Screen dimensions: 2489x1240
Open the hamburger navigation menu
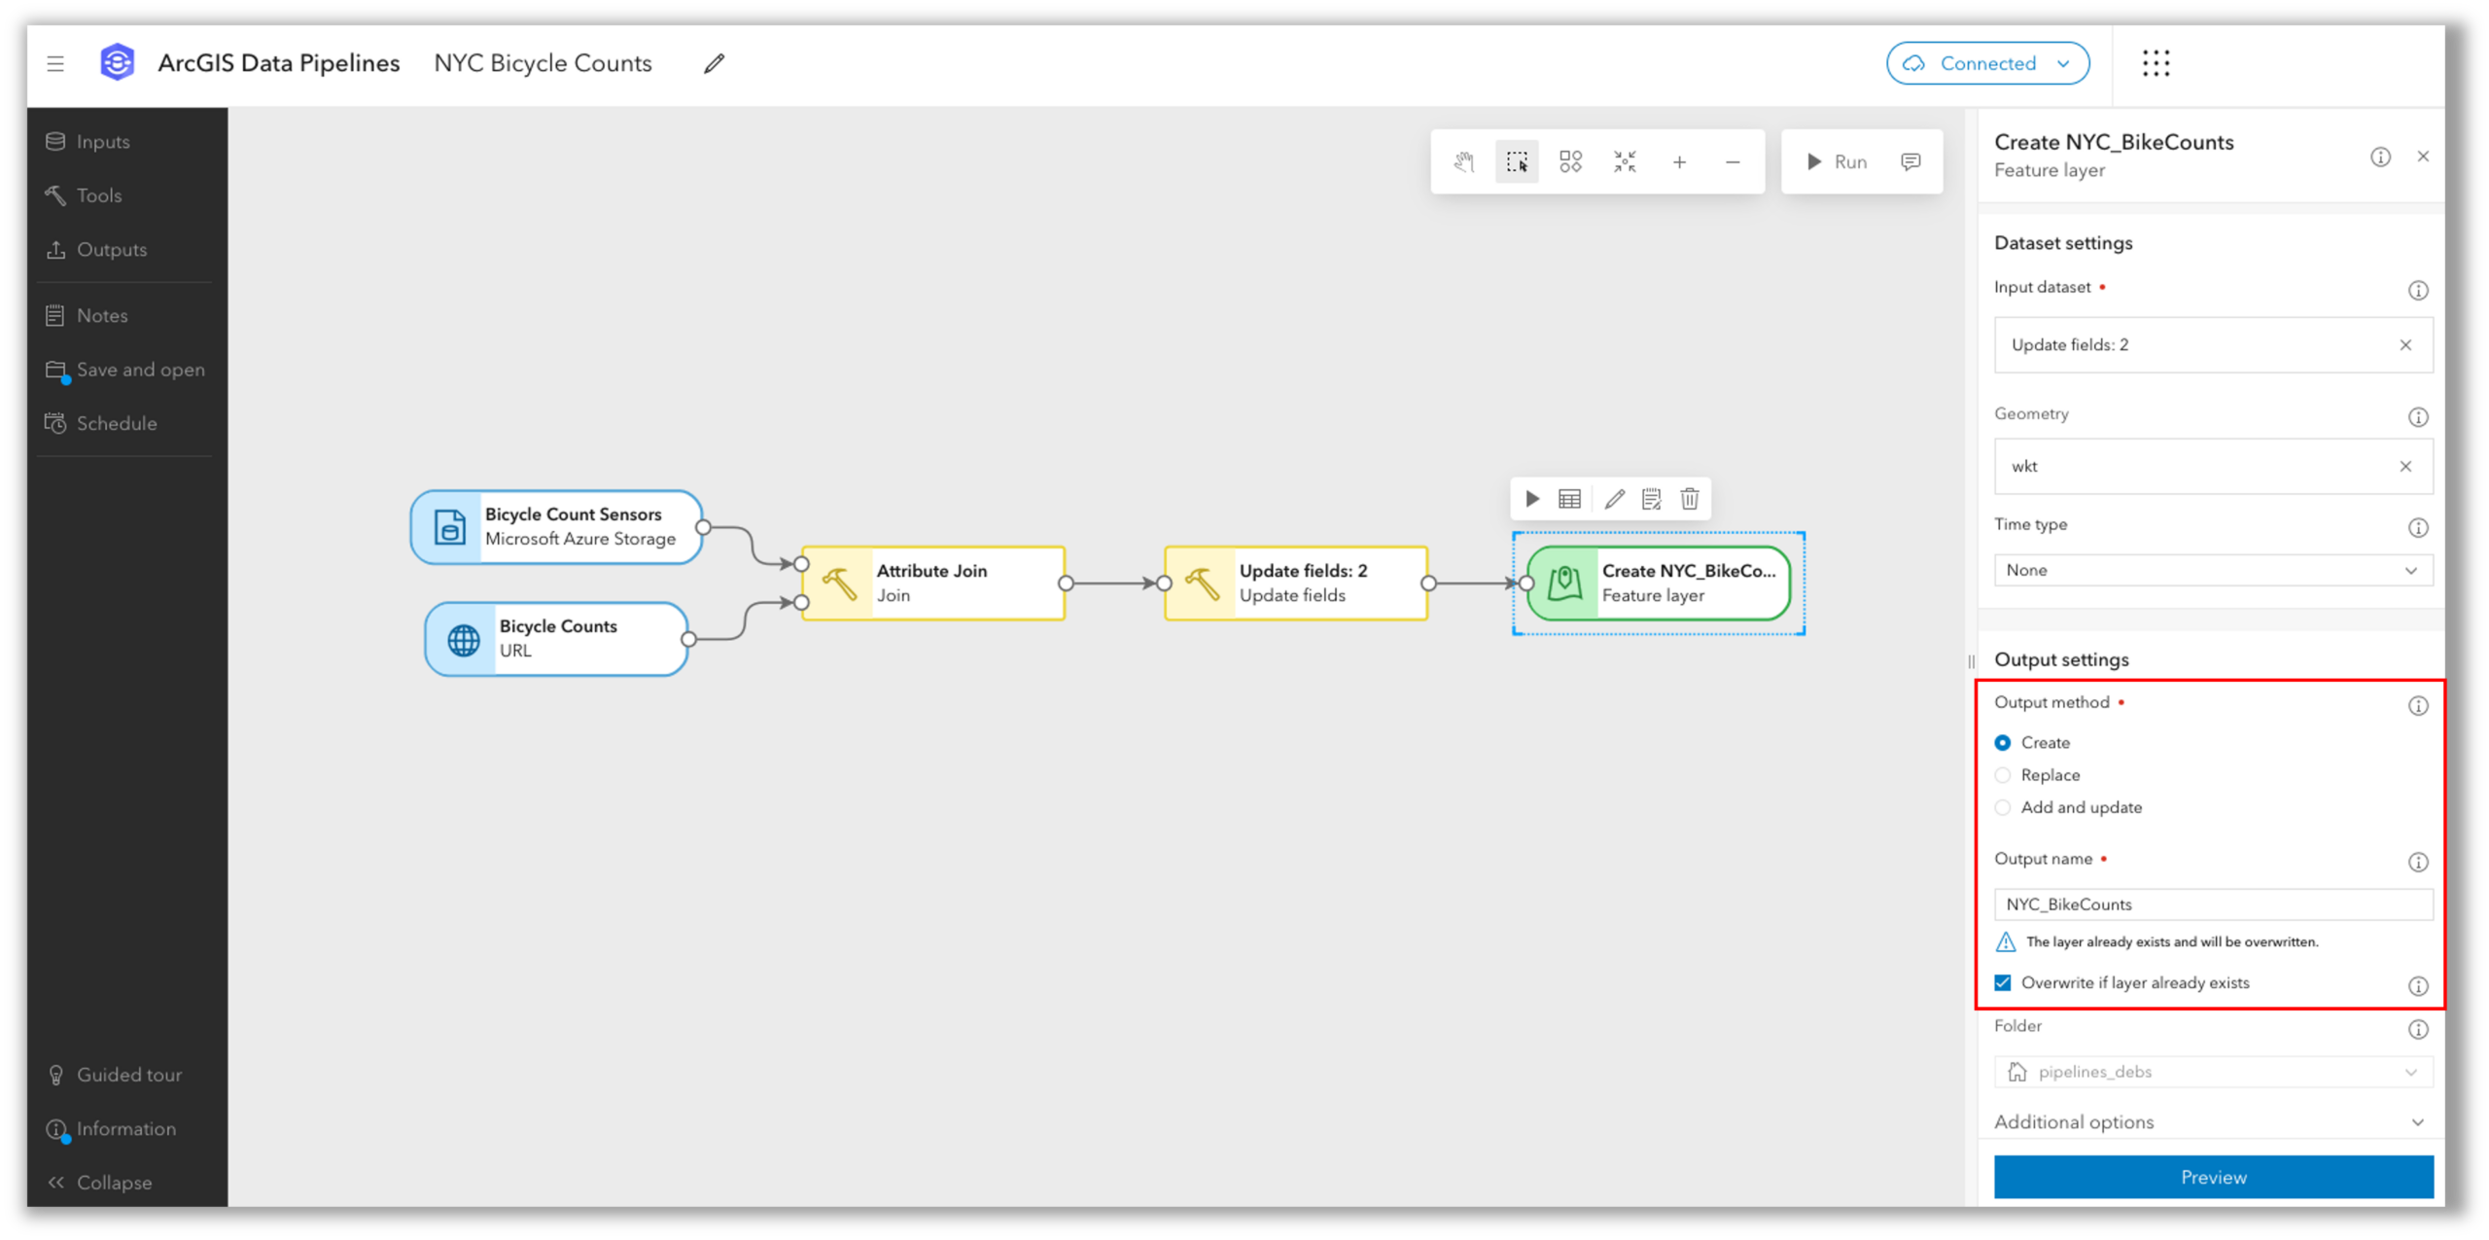click(x=55, y=63)
